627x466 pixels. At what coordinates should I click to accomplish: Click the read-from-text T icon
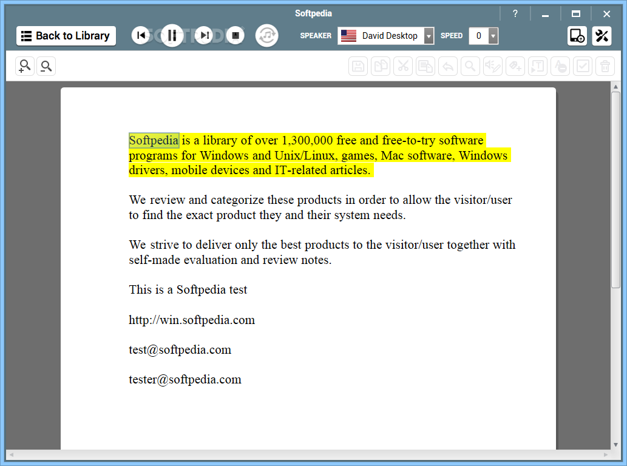tap(537, 66)
